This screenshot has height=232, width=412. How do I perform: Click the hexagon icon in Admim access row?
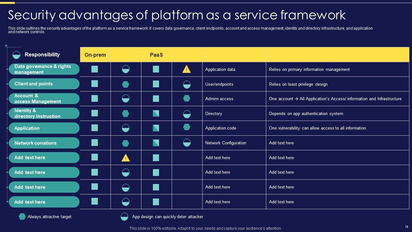click(x=187, y=98)
